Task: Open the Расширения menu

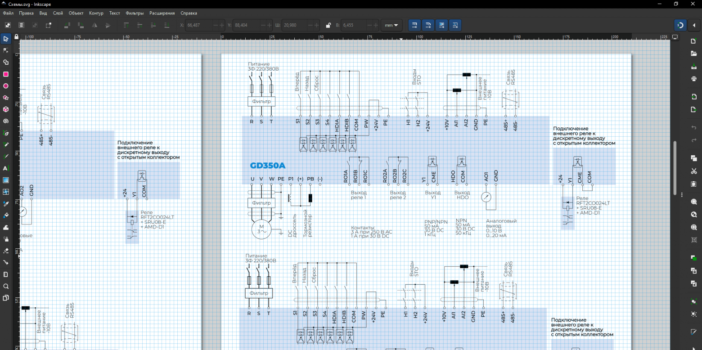Action: pyautogui.click(x=162, y=13)
